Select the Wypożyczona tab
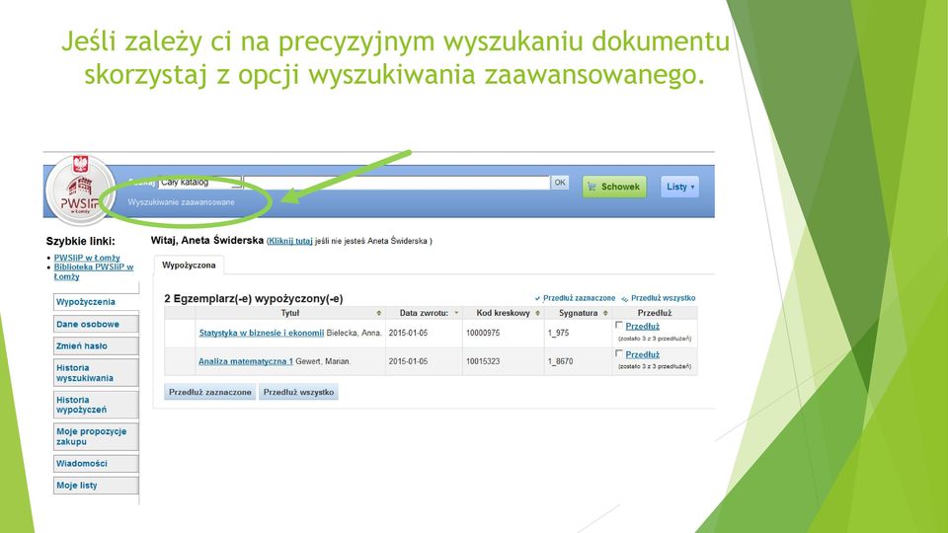Screen dimensions: 948x533 pos(189,266)
